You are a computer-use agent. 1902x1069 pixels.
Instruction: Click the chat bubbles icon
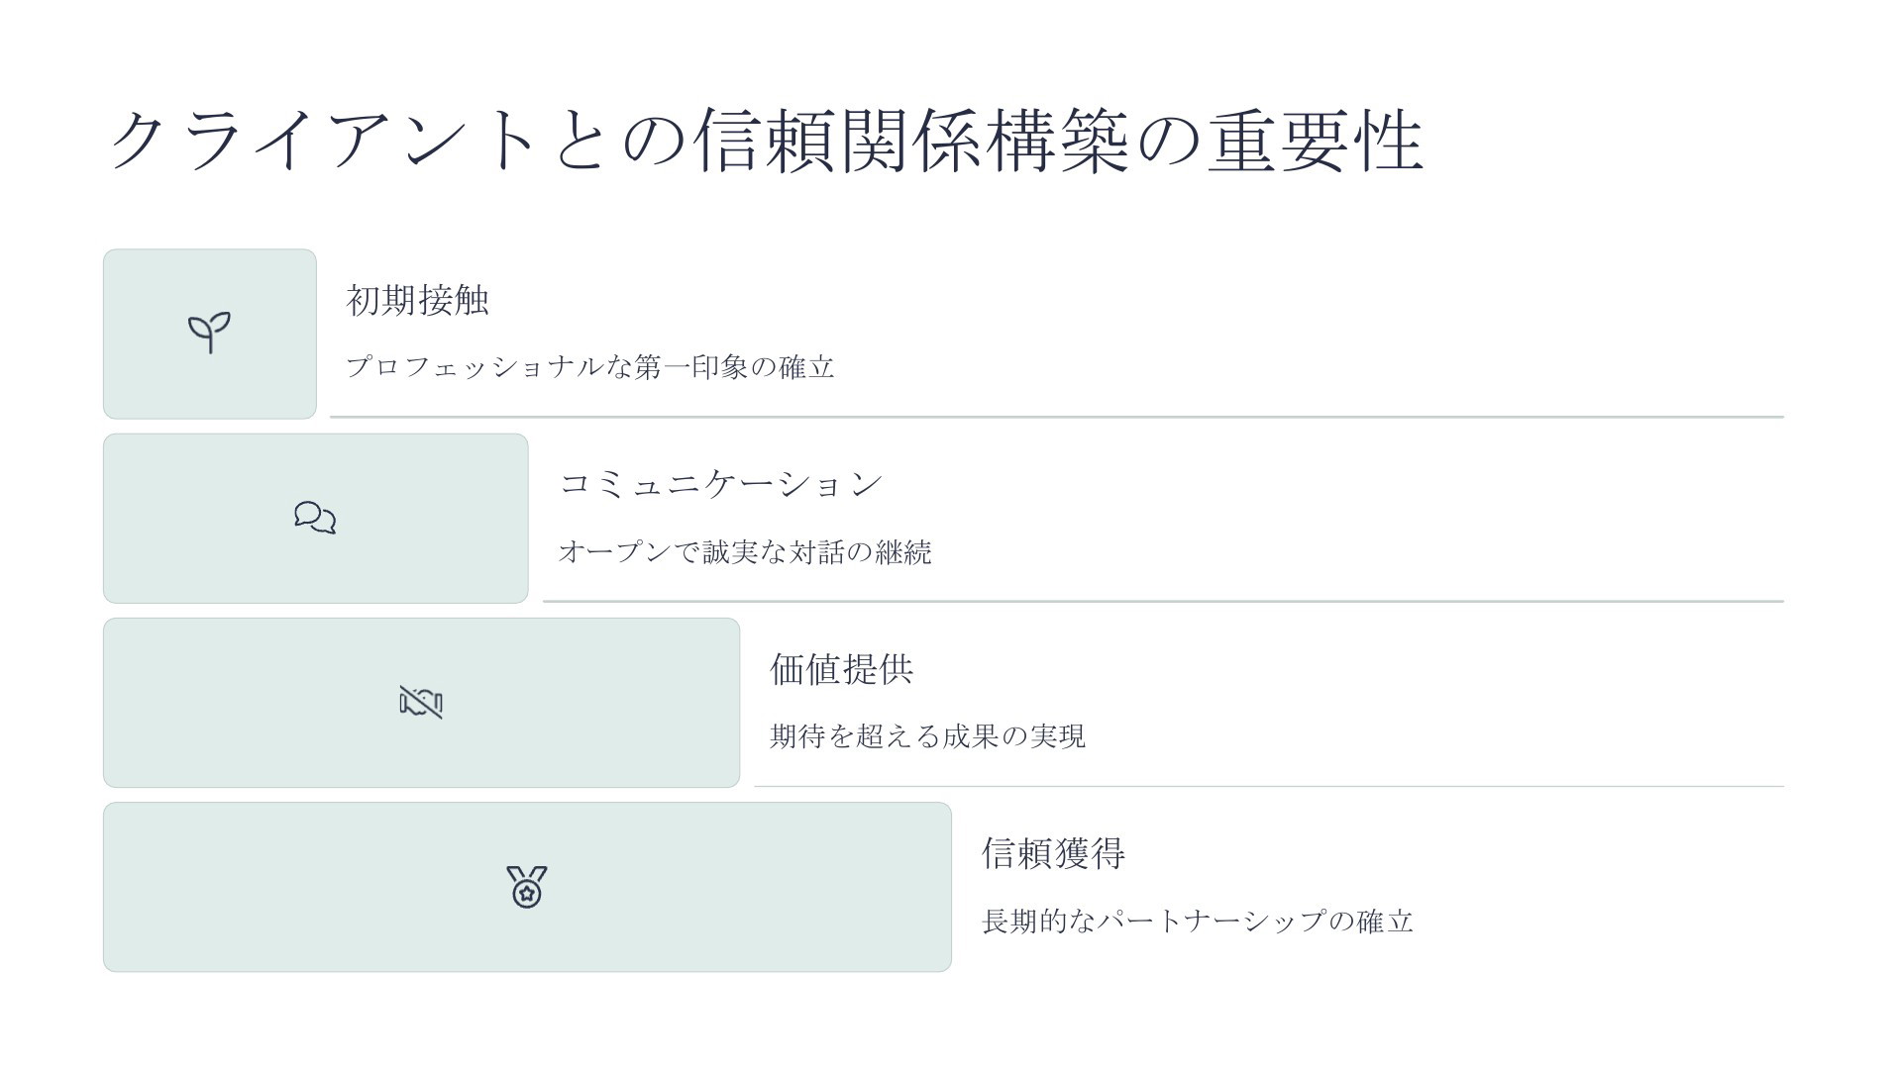(315, 518)
